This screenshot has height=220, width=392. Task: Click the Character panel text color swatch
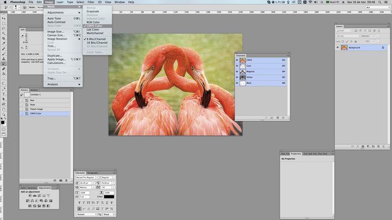pyautogui.click(x=109, y=197)
